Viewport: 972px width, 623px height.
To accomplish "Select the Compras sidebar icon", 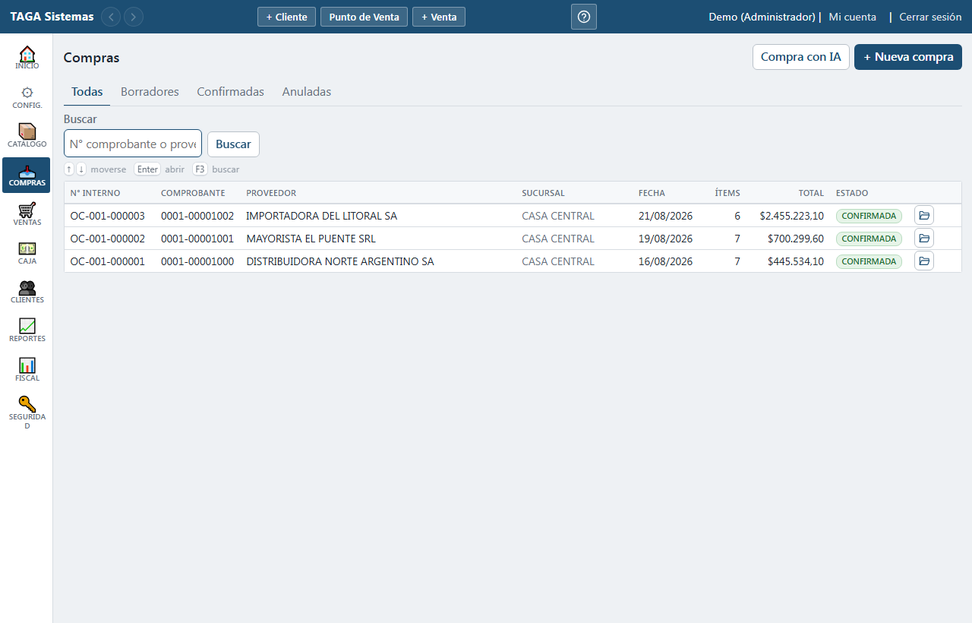I will pyautogui.click(x=27, y=175).
